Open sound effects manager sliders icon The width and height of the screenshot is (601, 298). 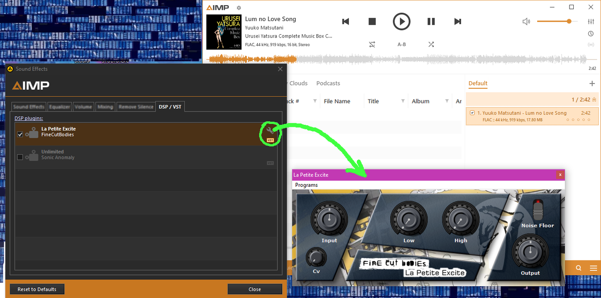[x=591, y=22]
